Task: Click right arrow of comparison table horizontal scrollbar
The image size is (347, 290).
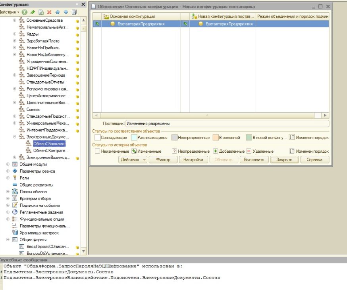Action: [x=325, y=115]
